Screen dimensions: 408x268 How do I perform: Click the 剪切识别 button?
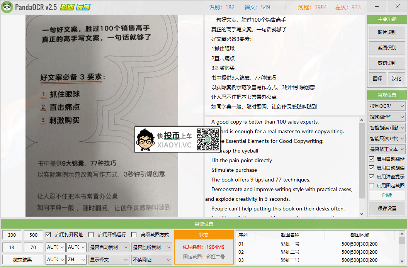tap(387, 63)
